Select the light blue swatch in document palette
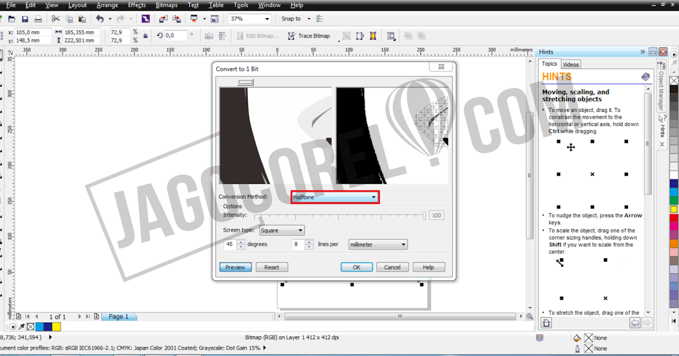The height and width of the screenshot is (356, 679). click(x=40, y=327)
